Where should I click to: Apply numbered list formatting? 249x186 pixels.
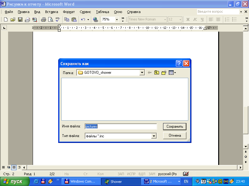pos(227,20)
